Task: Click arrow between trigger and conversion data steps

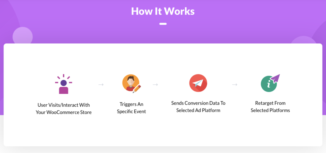Action: (x=155, y=85)
